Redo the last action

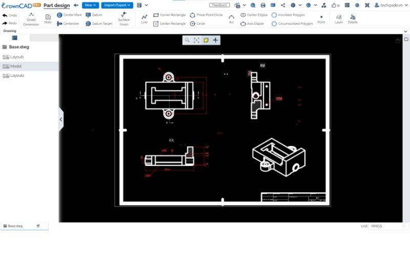pos(10,23)
